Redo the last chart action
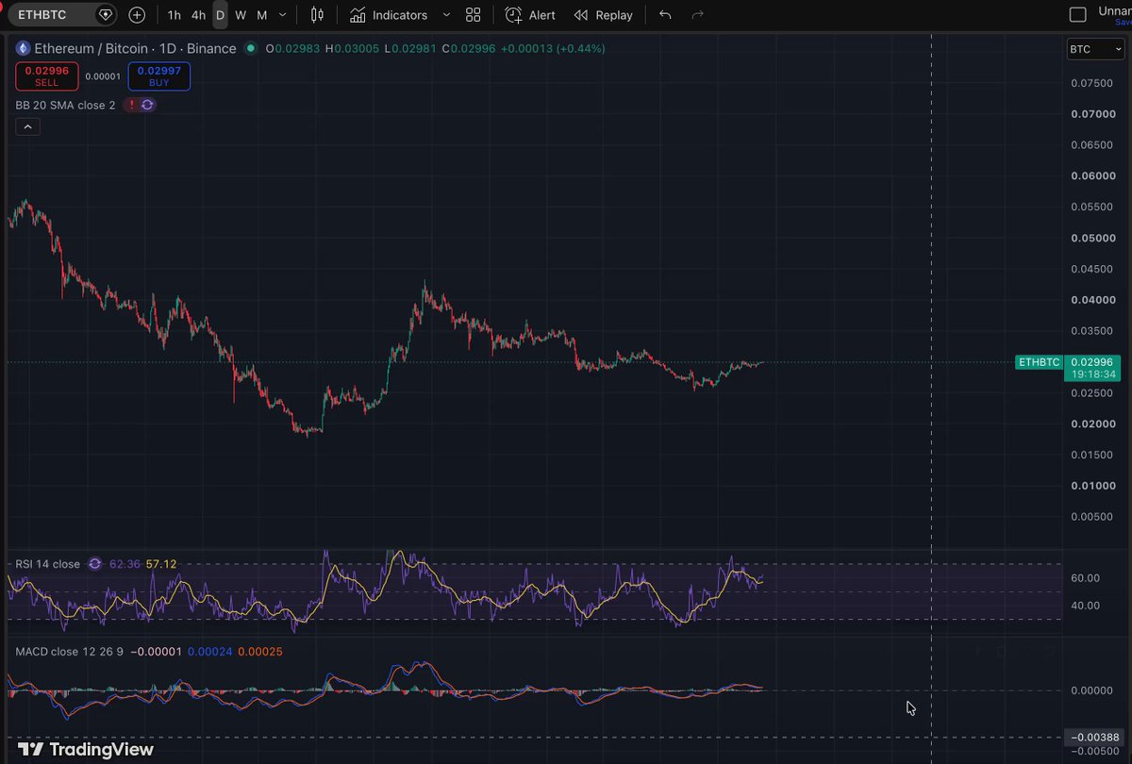Viewport: 1132px width, 764px height. point(698,15)
